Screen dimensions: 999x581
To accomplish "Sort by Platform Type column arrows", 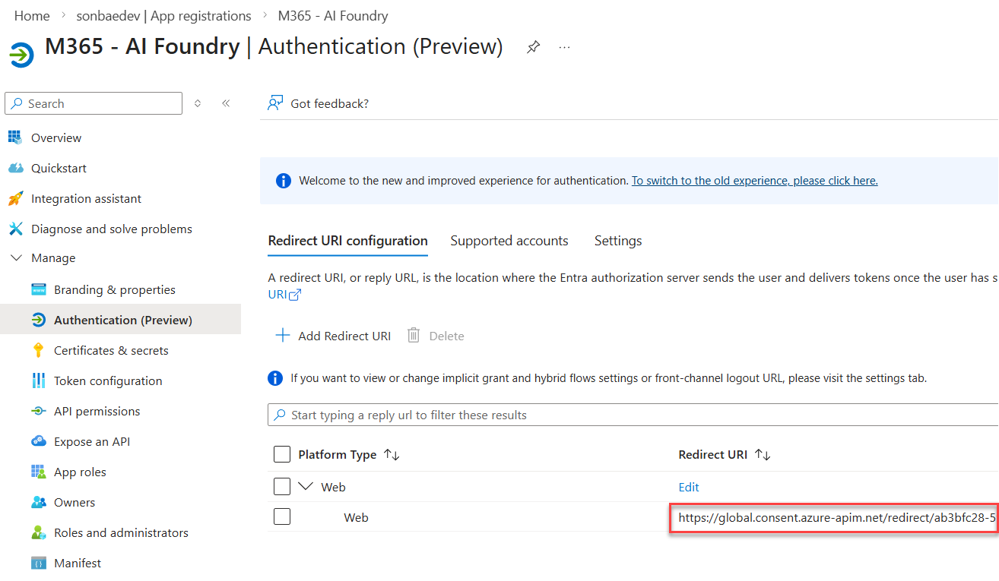I will [x=392, y=454].
